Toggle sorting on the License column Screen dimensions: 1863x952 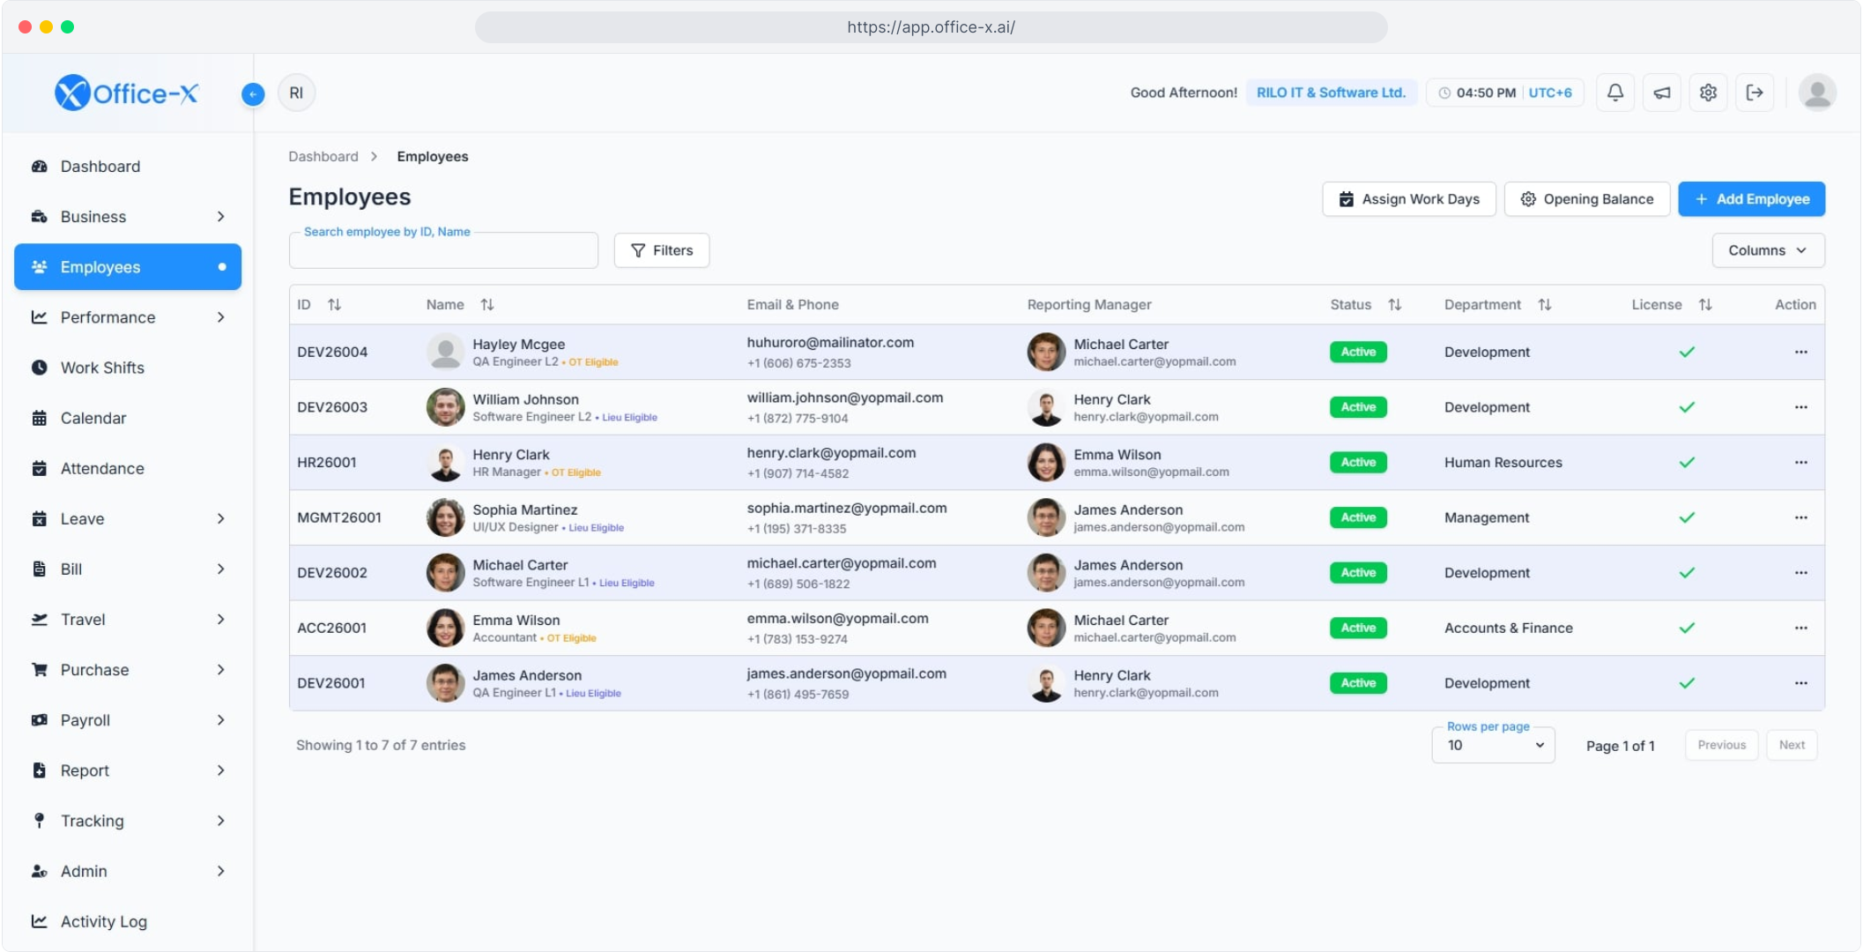pos(1705,304)
